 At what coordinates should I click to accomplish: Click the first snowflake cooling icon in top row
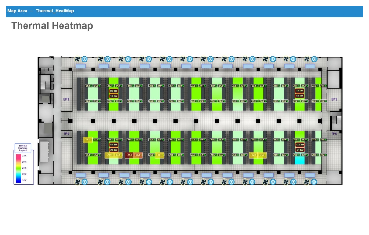pyautogui.click(x=85, y=59)
